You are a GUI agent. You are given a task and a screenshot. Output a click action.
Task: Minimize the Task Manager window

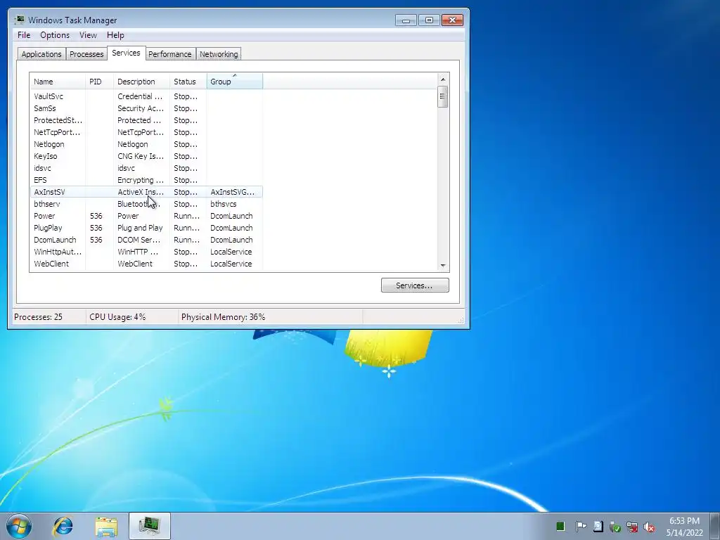(x=406, y=20)
